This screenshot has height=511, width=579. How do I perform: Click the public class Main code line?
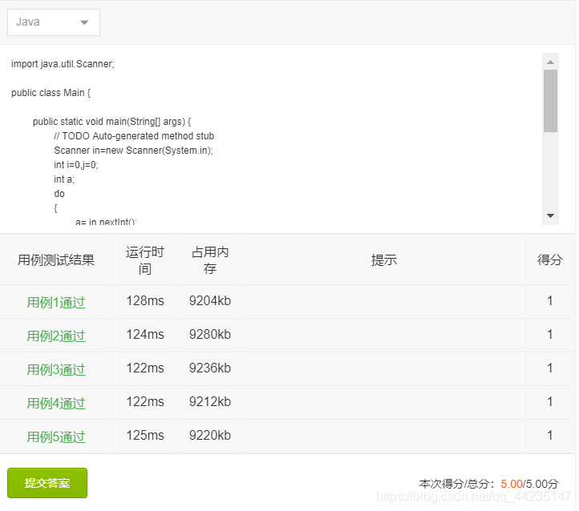coord(51,93)
